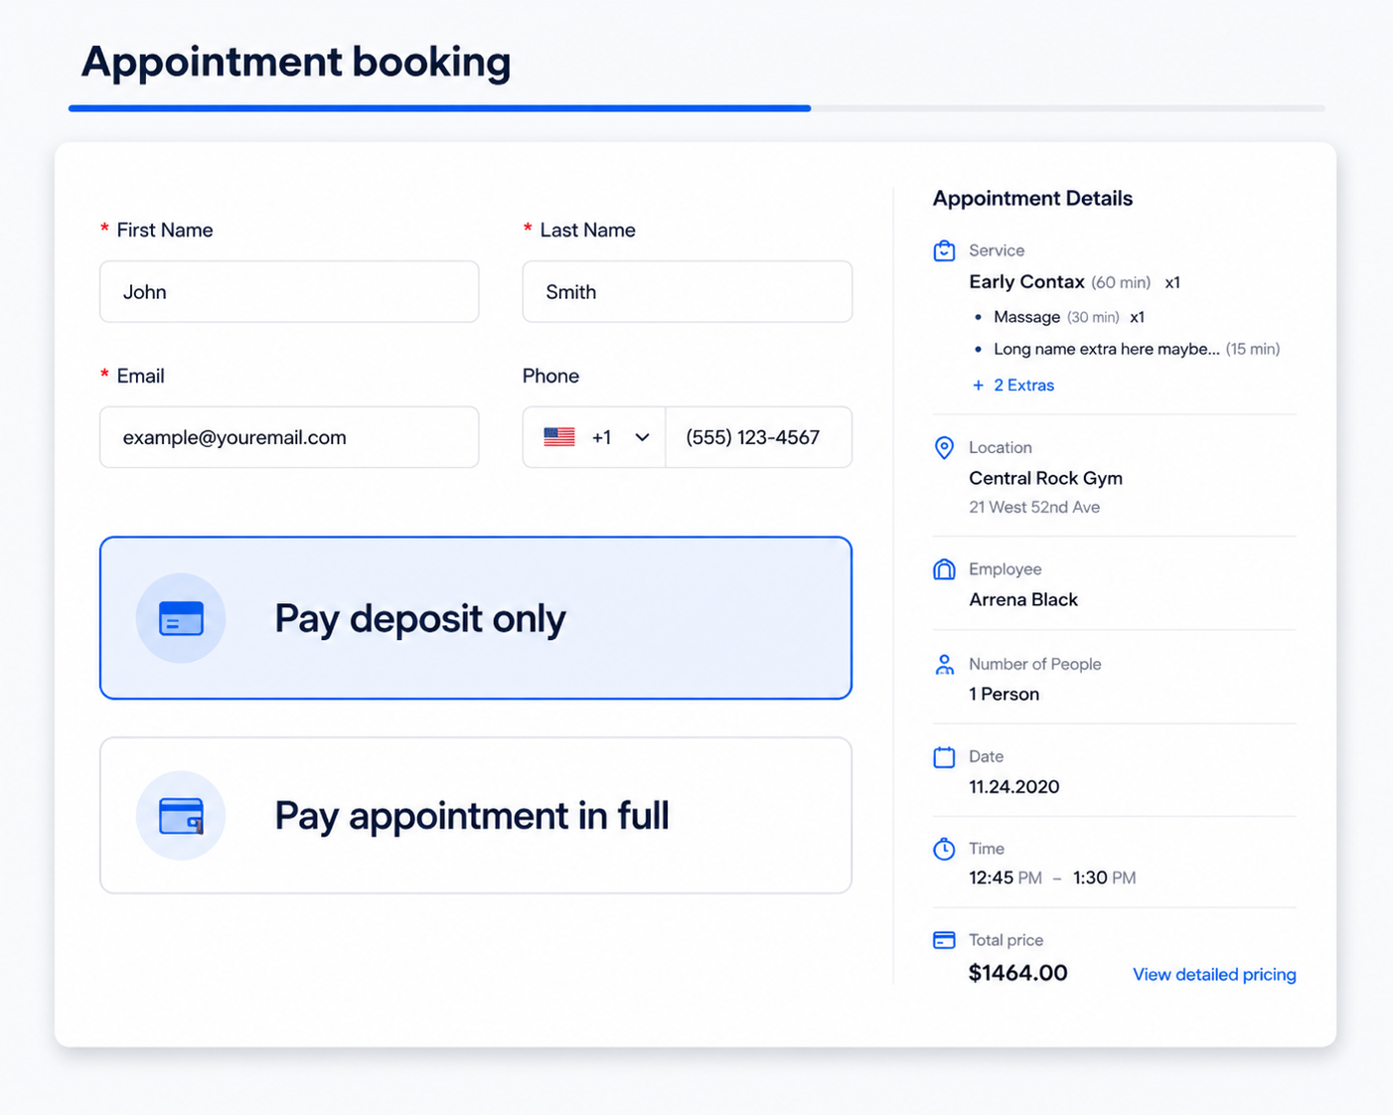
Task: Click the US flag icon
Action: tap(559, 437)
